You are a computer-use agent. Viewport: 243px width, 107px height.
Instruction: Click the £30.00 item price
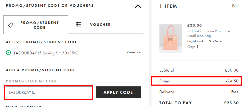pyautogui.click(x=195, y=25)
